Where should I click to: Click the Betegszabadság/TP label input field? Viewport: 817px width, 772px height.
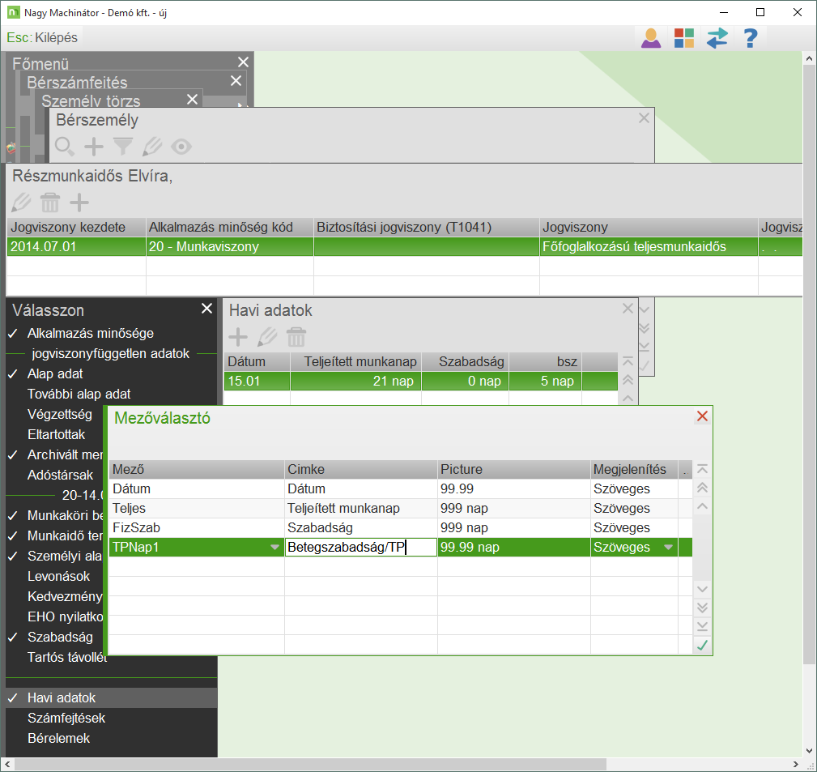click(360, 548)
